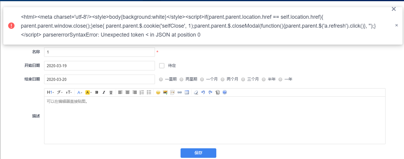Toggle underline formatting in editor
The width and height of the screenshot is (404, 159).
point(111,92)
